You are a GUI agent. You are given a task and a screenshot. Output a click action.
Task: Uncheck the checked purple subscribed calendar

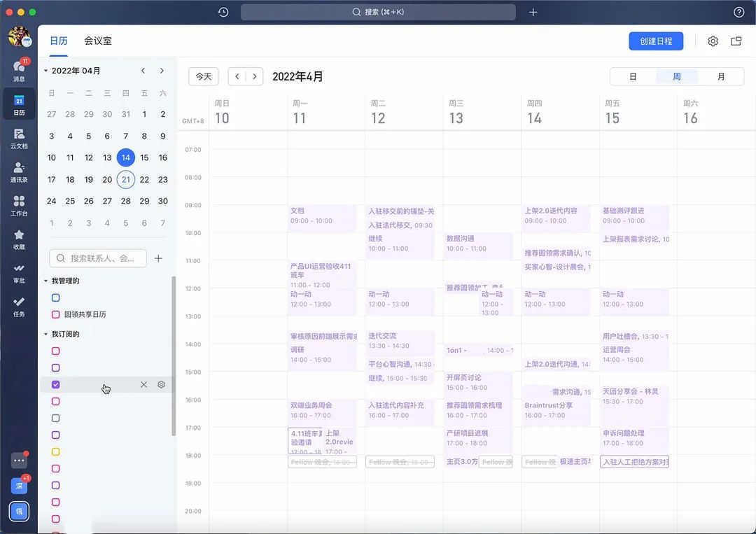[x=56, y=384]
